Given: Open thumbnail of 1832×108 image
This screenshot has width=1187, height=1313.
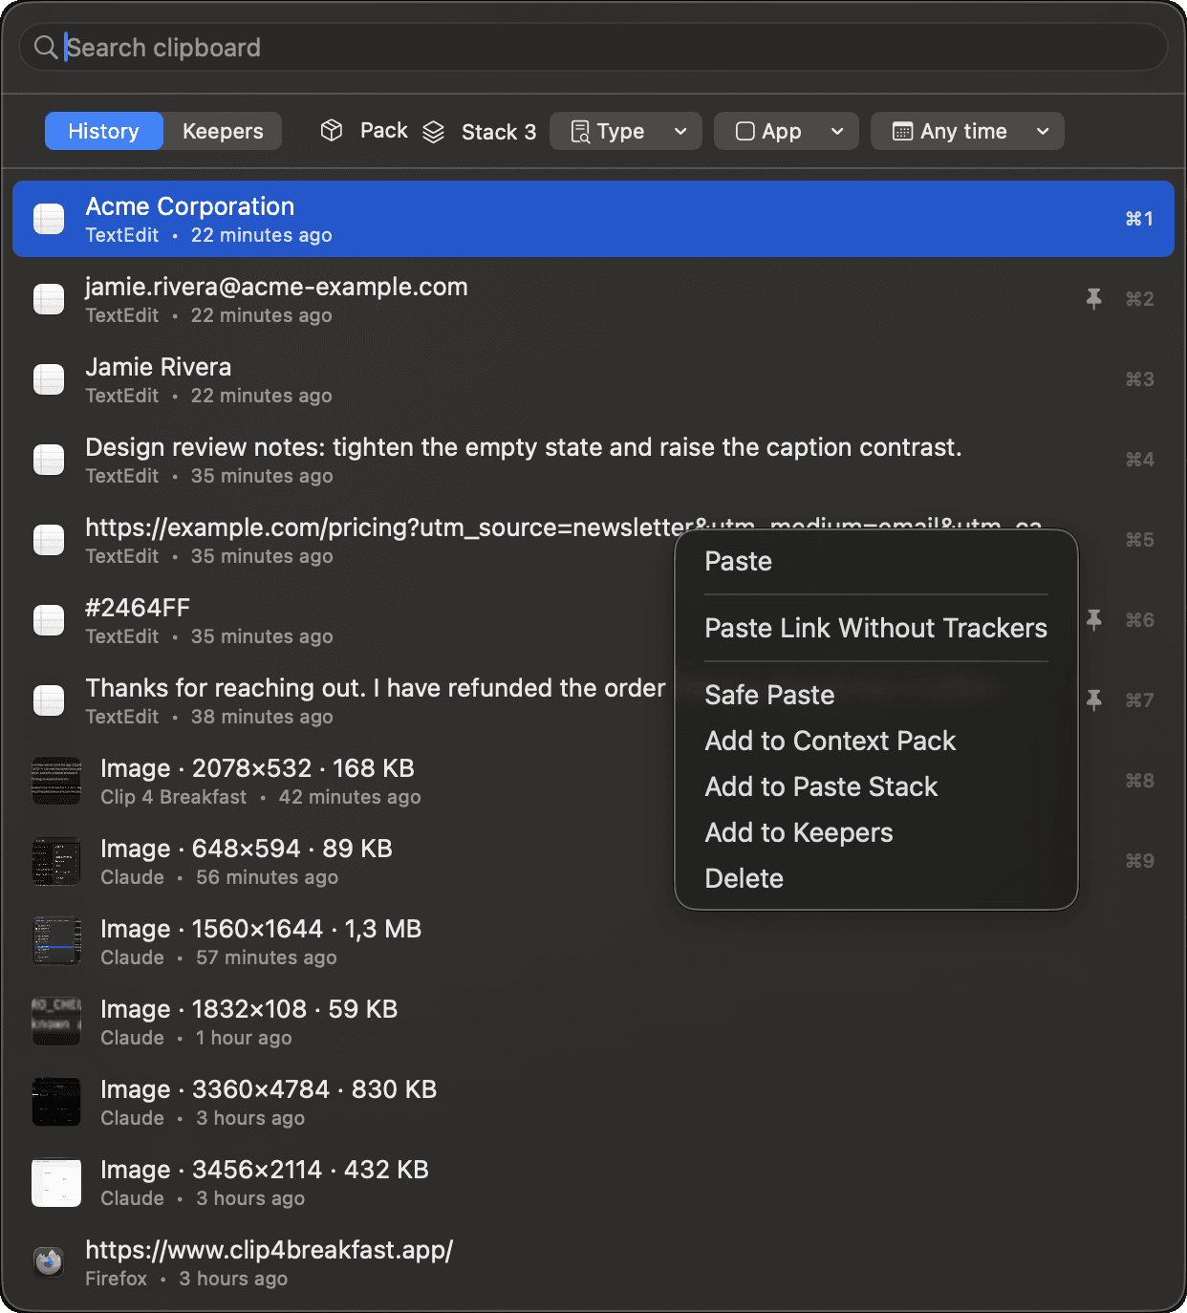Looking at the screenshot, I should [56, 1022].
